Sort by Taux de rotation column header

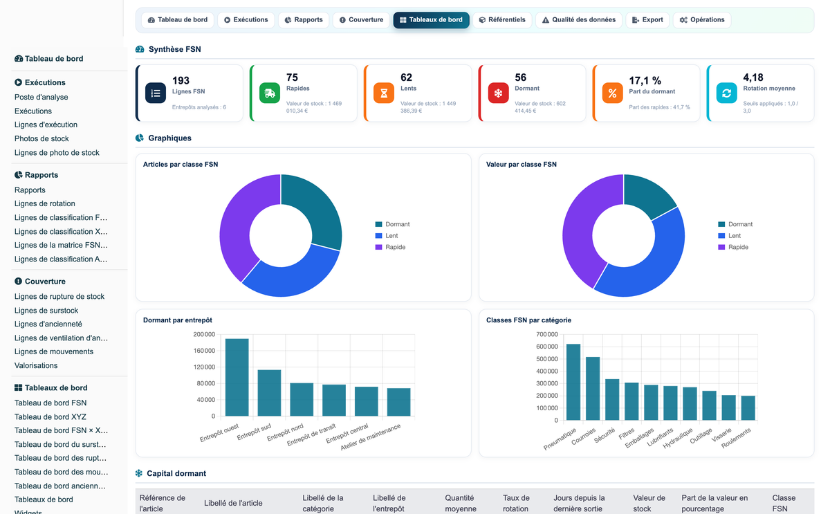click(516, 503)
